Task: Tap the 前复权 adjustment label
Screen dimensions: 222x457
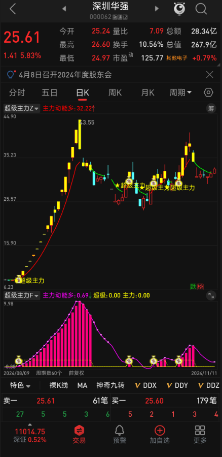Action: 77,373
